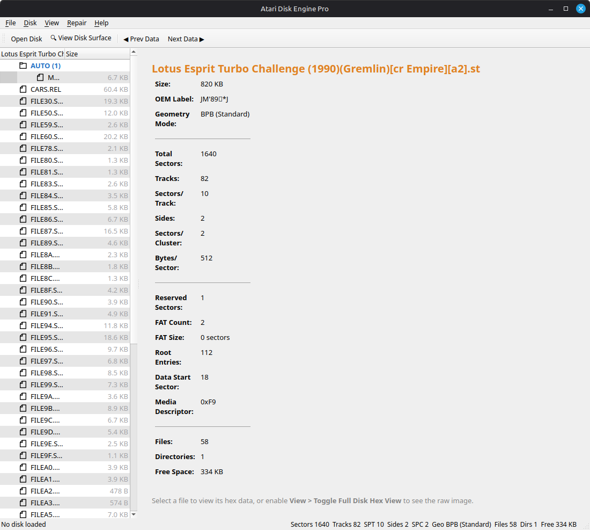Image resolution: width=590 pixels, height=530 pixels.
Task: Minimize the Atari Disk Engine Pro window
Action: pos(550,9)
